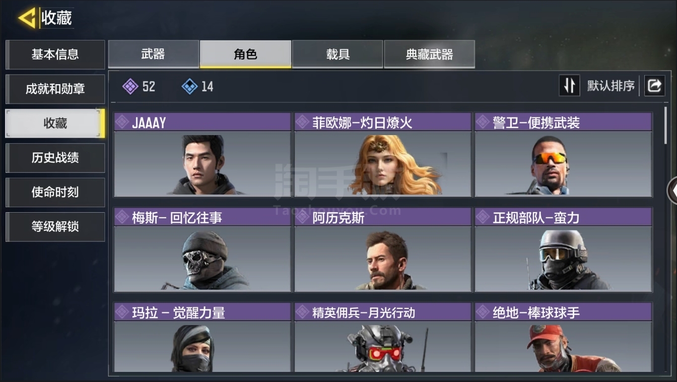
Task: Select the 精英佣兵-月光行动 character card
Action: coord(383,338)
